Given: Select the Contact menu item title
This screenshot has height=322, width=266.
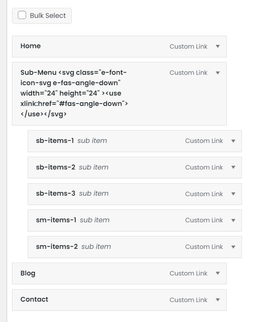Looking at the screenshot, I should (34, 300).
